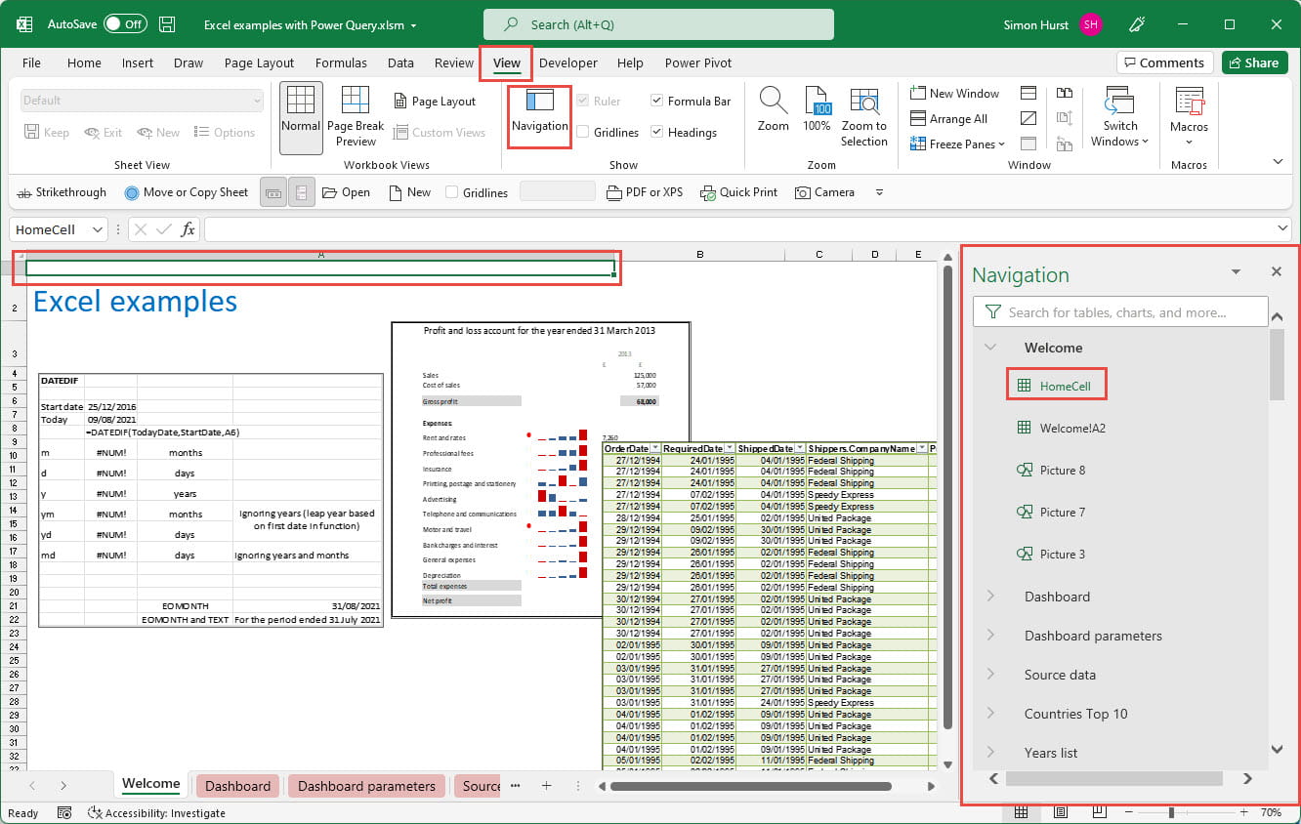Open Page Break Preview view
Viewport: 1301px width, 824px height.
coord(356,116)
